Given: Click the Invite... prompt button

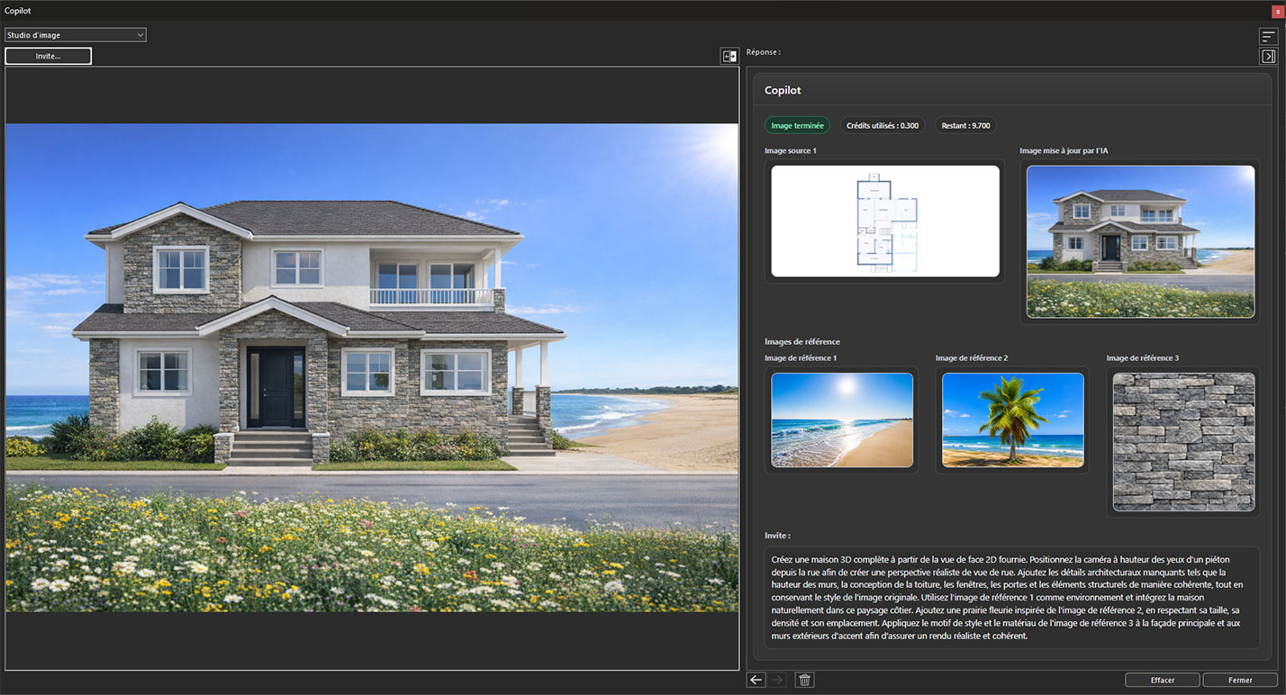Looking at the screenshot, I should [x=48, y=56].
